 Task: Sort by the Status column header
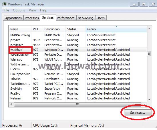(76, 29)
